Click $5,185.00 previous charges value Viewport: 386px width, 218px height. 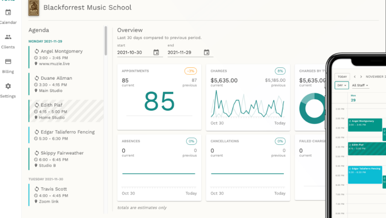click(x=275, y=80)
